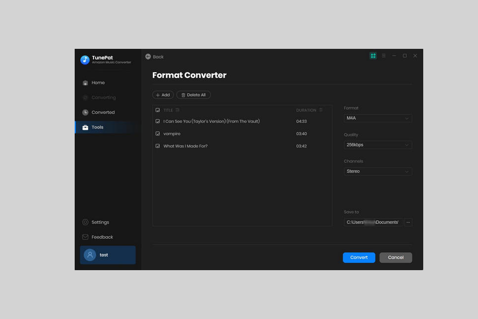The image size is (478, 319).
Task: Uncheck What Was I Made For? checkbox
Action: pos(158,146)
